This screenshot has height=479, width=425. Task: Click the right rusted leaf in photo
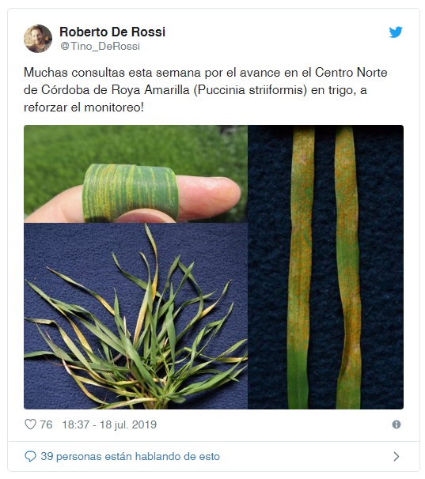click(348, 268)
